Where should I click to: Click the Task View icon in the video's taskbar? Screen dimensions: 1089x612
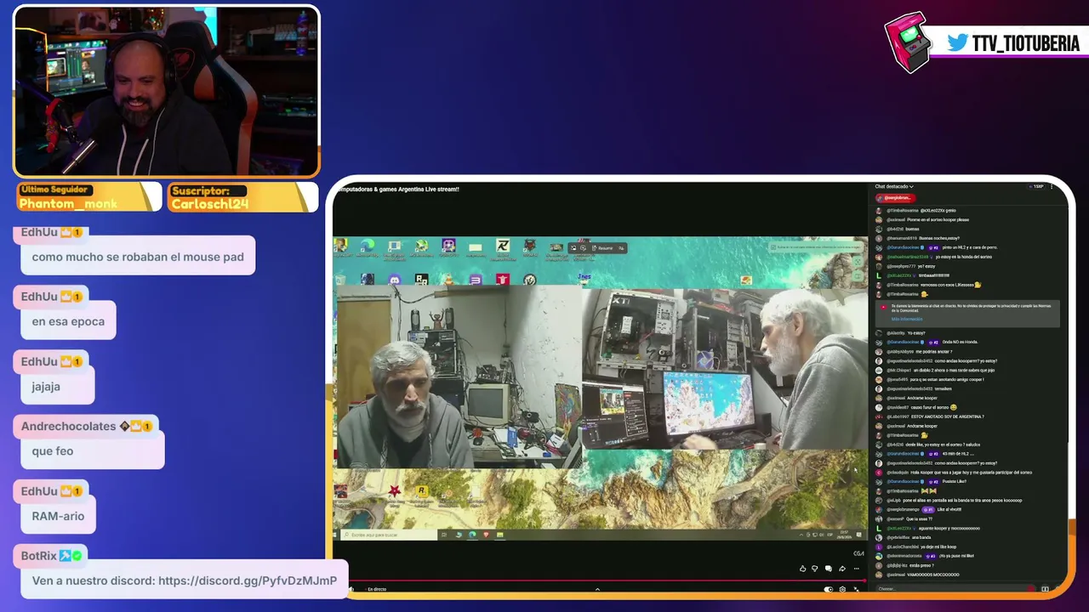(x=444, y=535)
